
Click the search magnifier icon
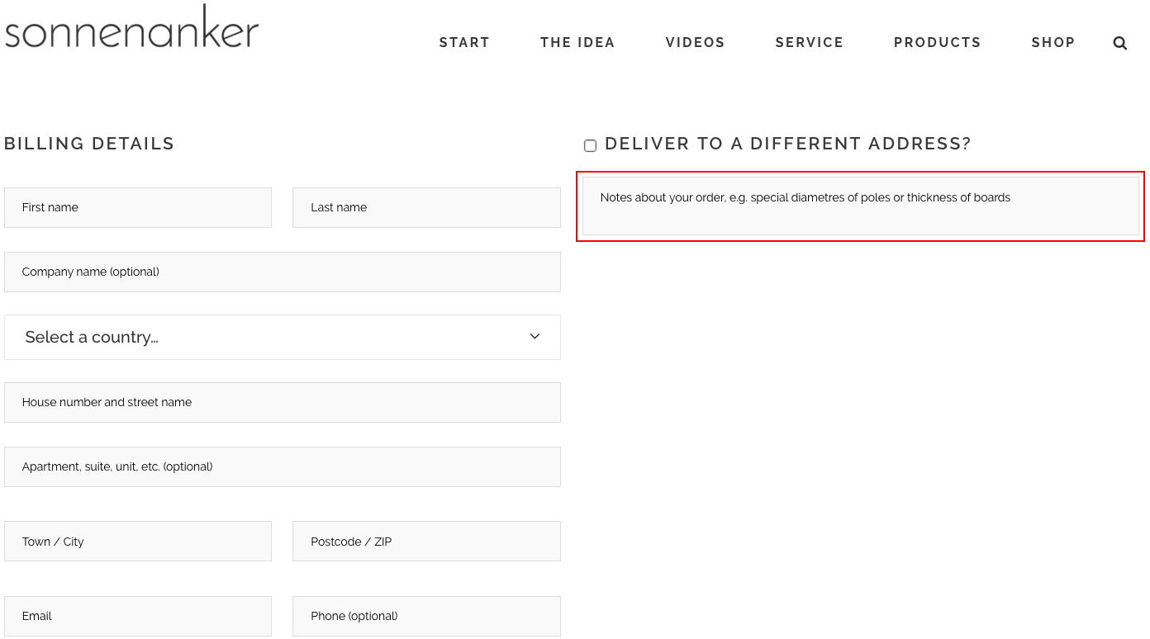coord(1119,43)
